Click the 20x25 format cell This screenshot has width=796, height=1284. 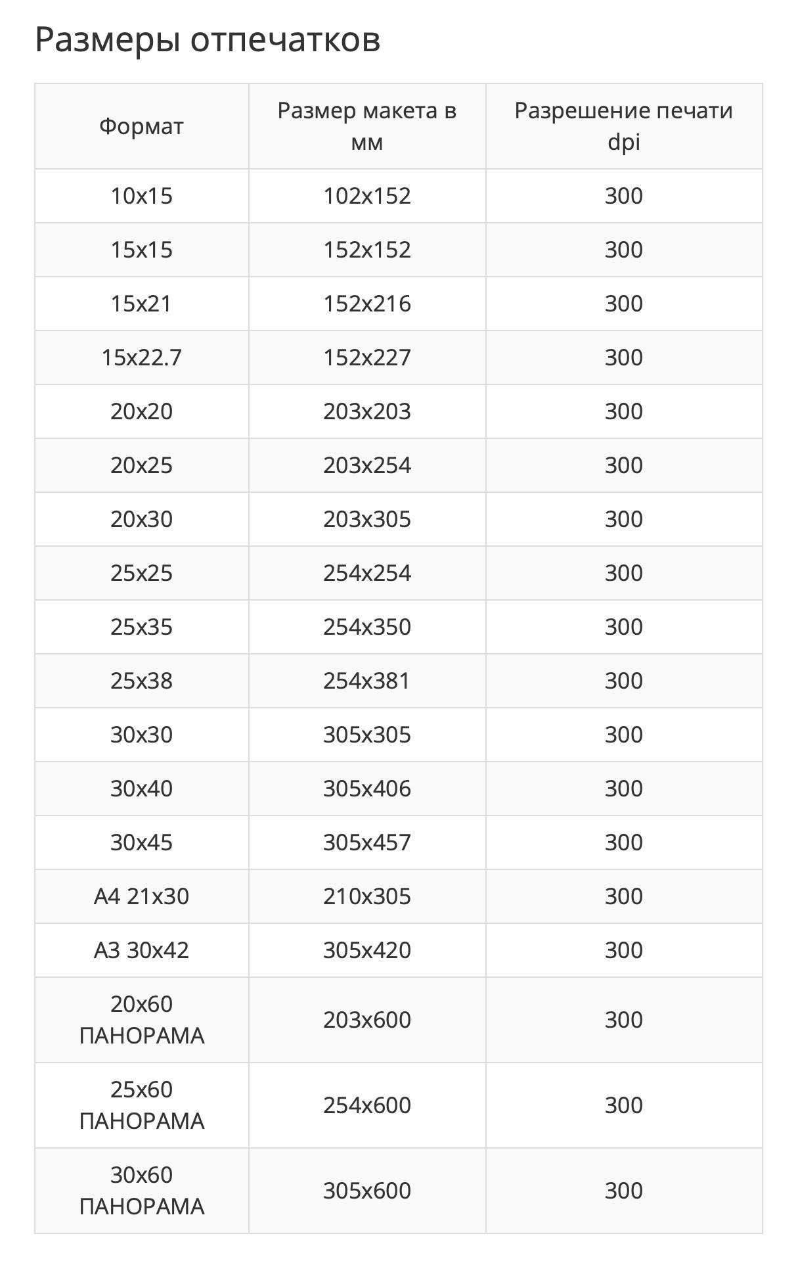141,465
